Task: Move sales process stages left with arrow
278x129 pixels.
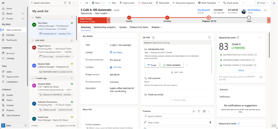Action: 109,20
